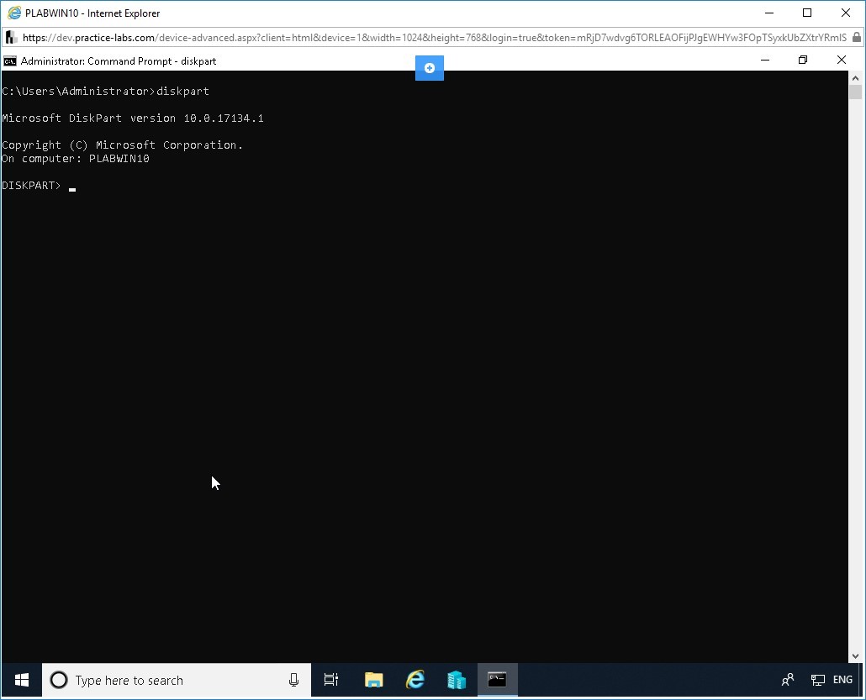Click the URL in the address bar
The width and height of the screenshot is (866, 700).
[x=434, y=38]
